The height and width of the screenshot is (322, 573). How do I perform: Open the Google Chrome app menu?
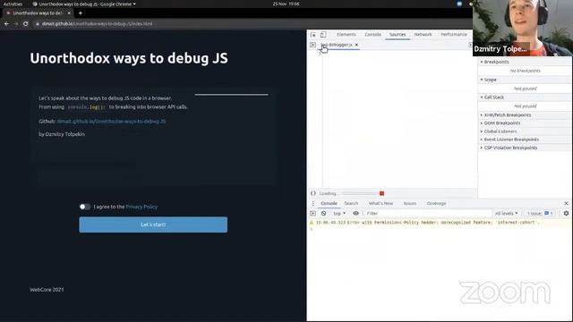84,4
